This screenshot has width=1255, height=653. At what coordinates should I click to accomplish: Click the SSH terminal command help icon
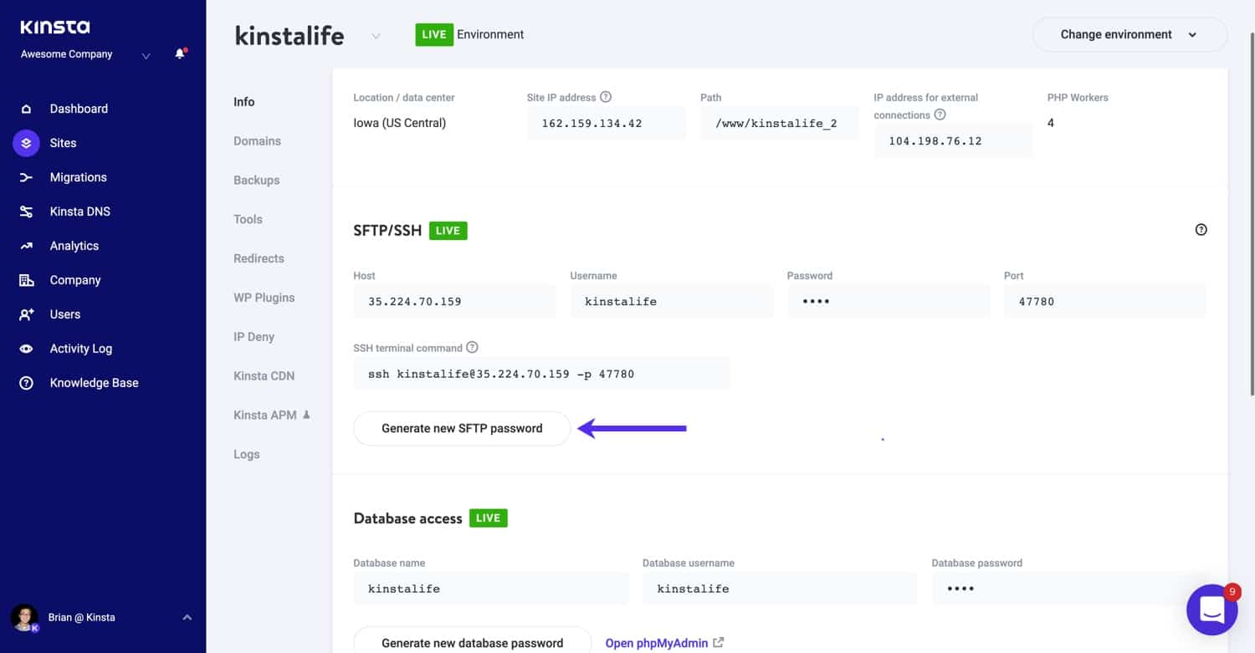(472, 347)
